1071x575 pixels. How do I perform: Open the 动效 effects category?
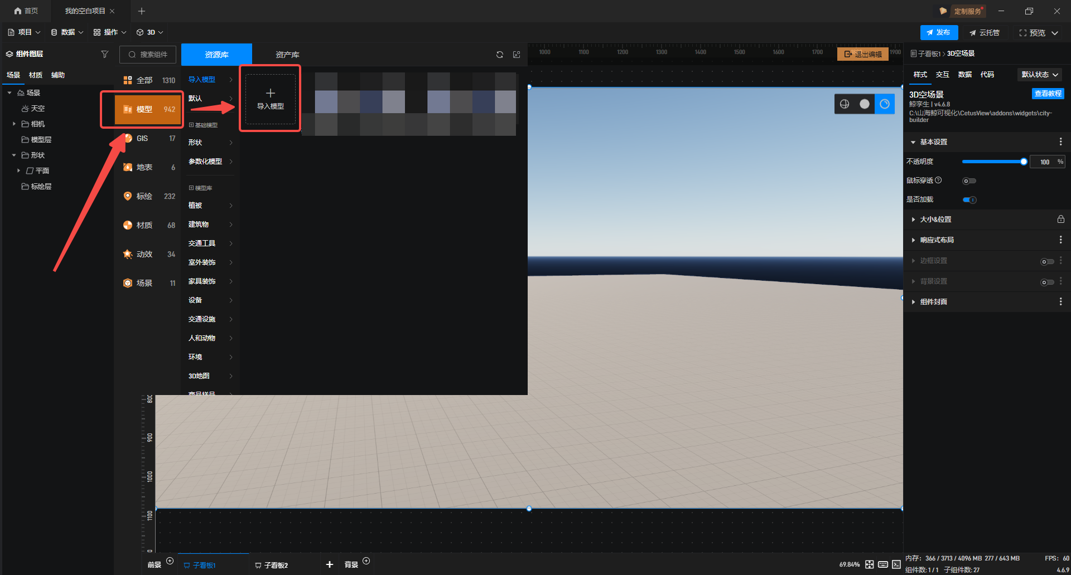[144, 254]
